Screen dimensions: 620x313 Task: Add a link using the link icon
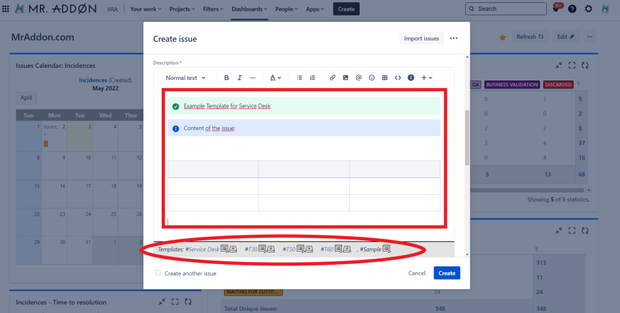332,77
